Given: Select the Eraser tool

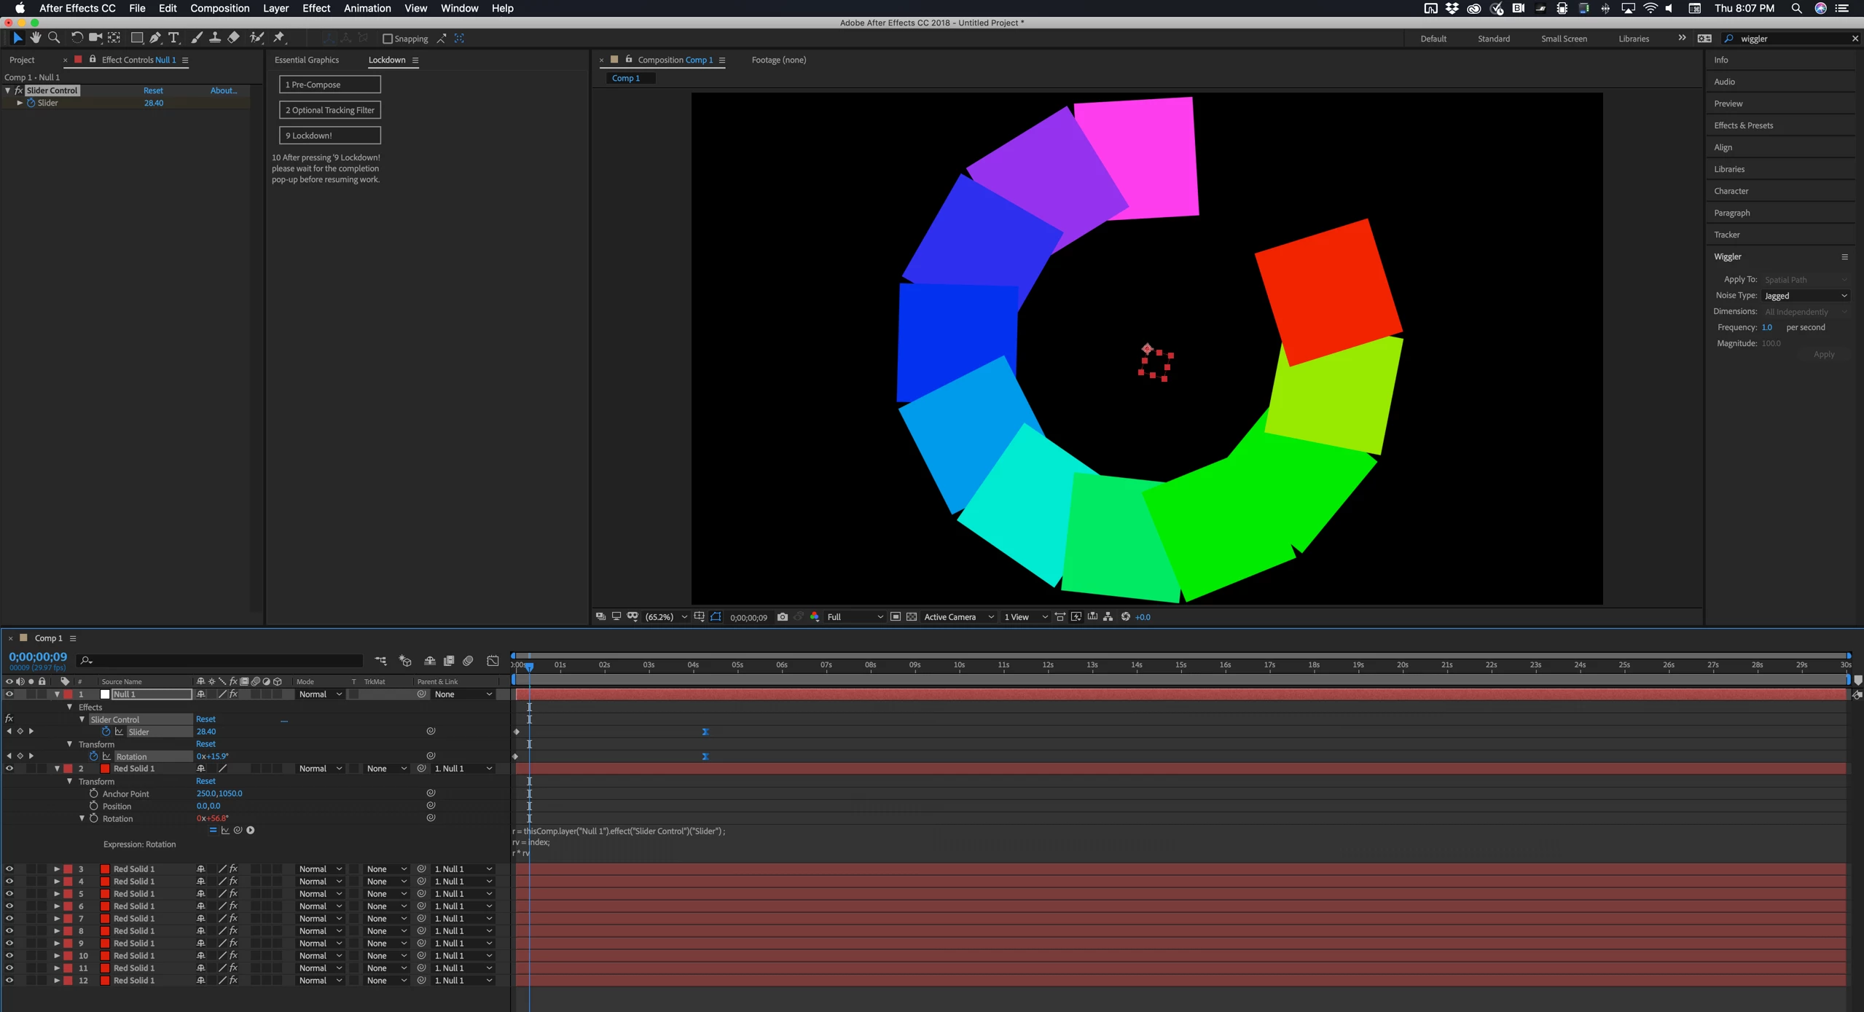Looking at the screenshot, I should click(x=233, y=38).
